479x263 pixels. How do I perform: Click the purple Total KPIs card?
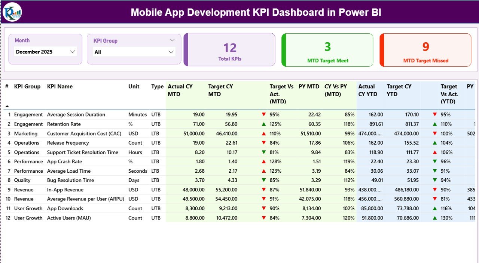tap(229, 50)
